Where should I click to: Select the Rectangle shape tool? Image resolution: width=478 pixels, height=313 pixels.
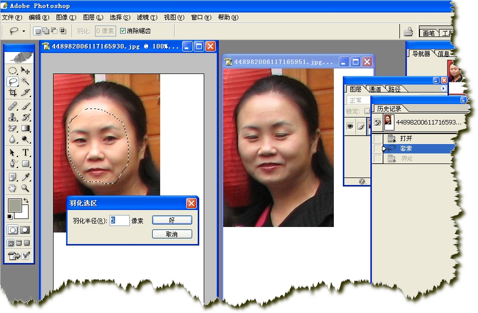26,163
